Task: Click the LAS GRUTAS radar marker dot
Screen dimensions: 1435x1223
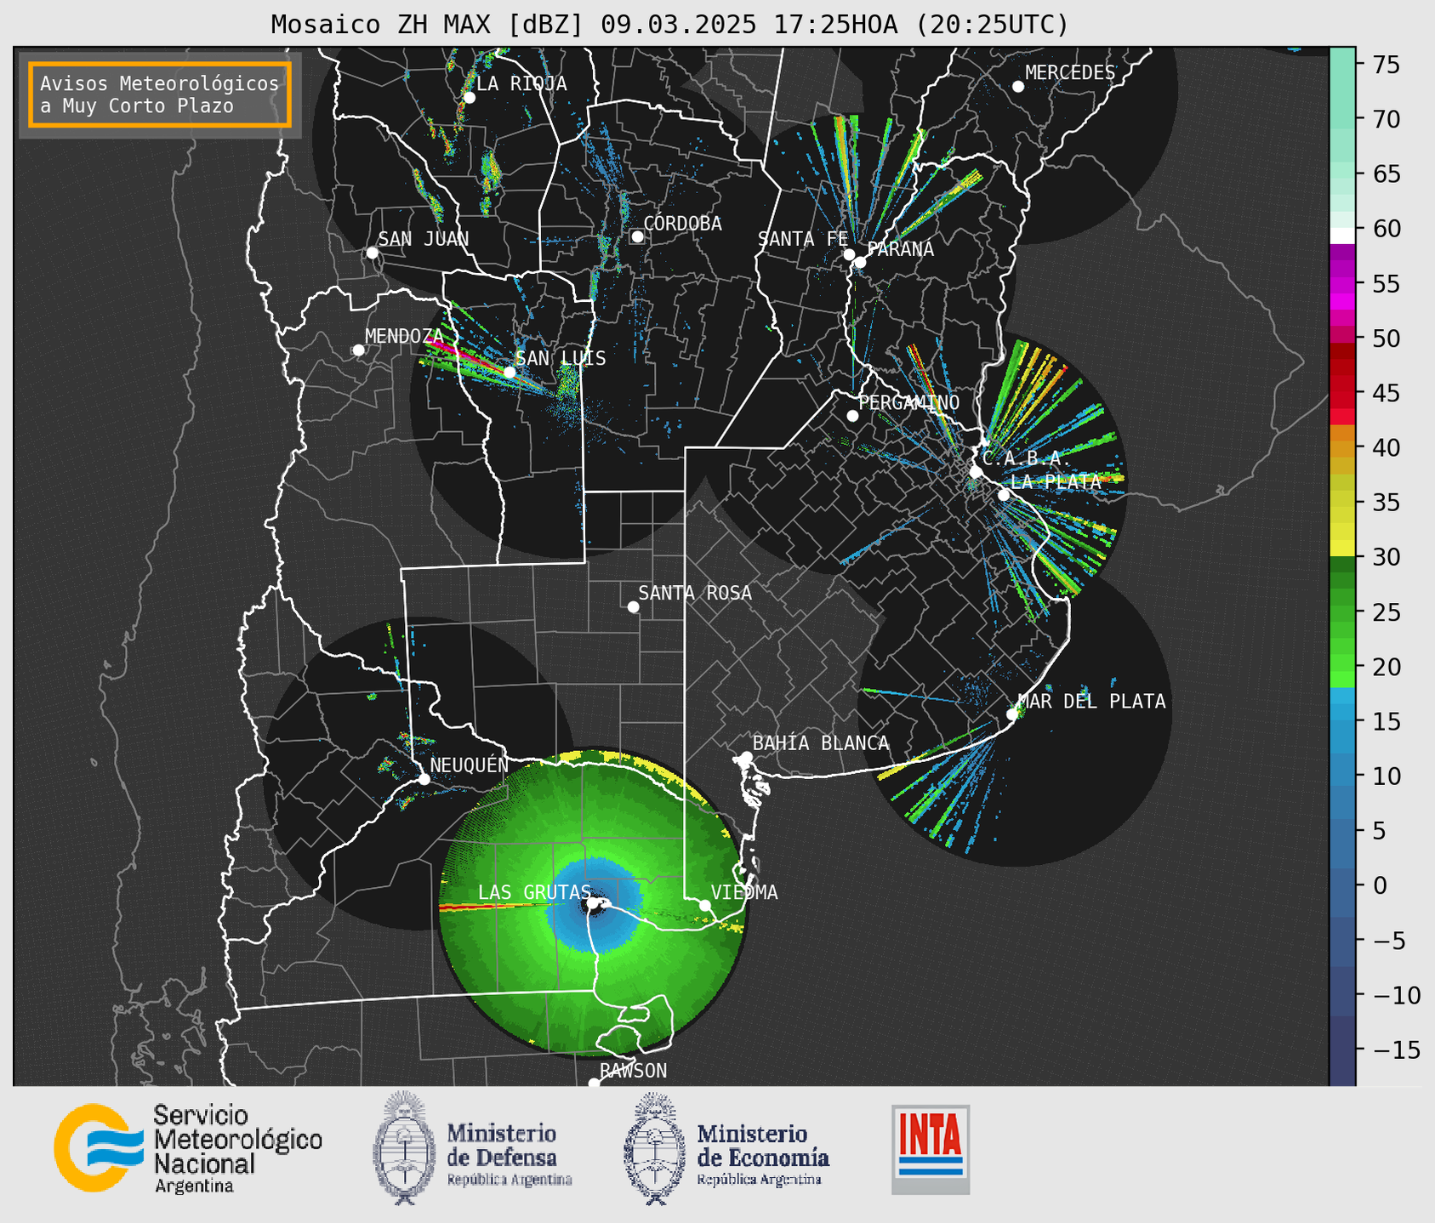Action: coord(593,903)
